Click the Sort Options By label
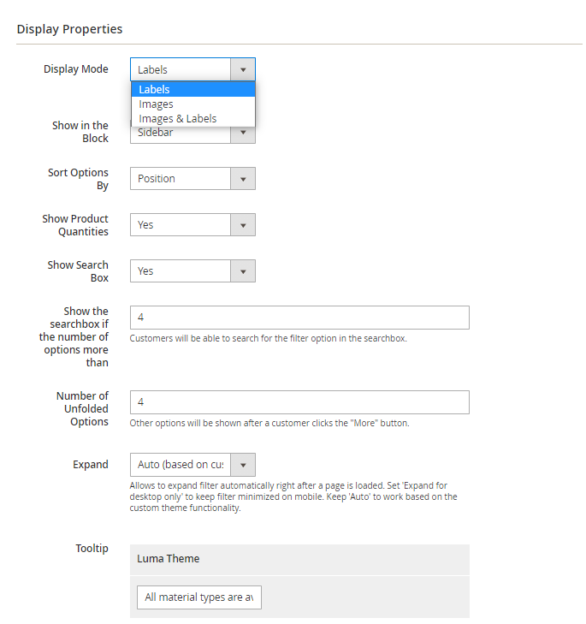The width and height of the screenshot is (586, 624). [x=78, y=179]
